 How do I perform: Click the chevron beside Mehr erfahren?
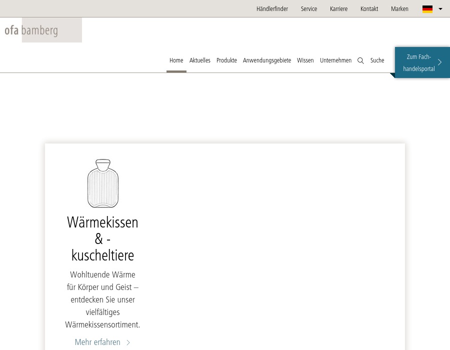128,342
